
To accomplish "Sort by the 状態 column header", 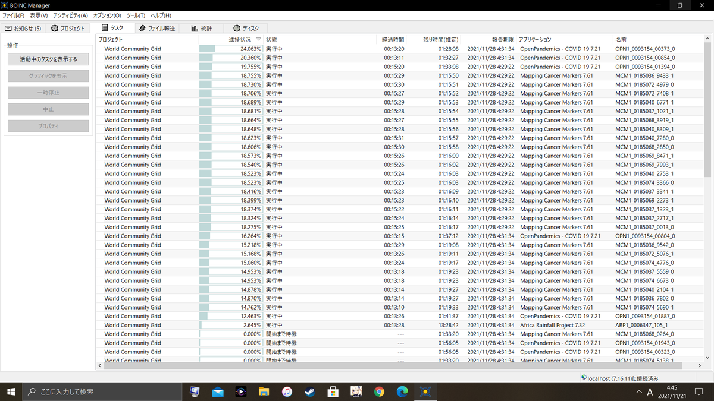I will pyautogui.click(x=321, y=40).
